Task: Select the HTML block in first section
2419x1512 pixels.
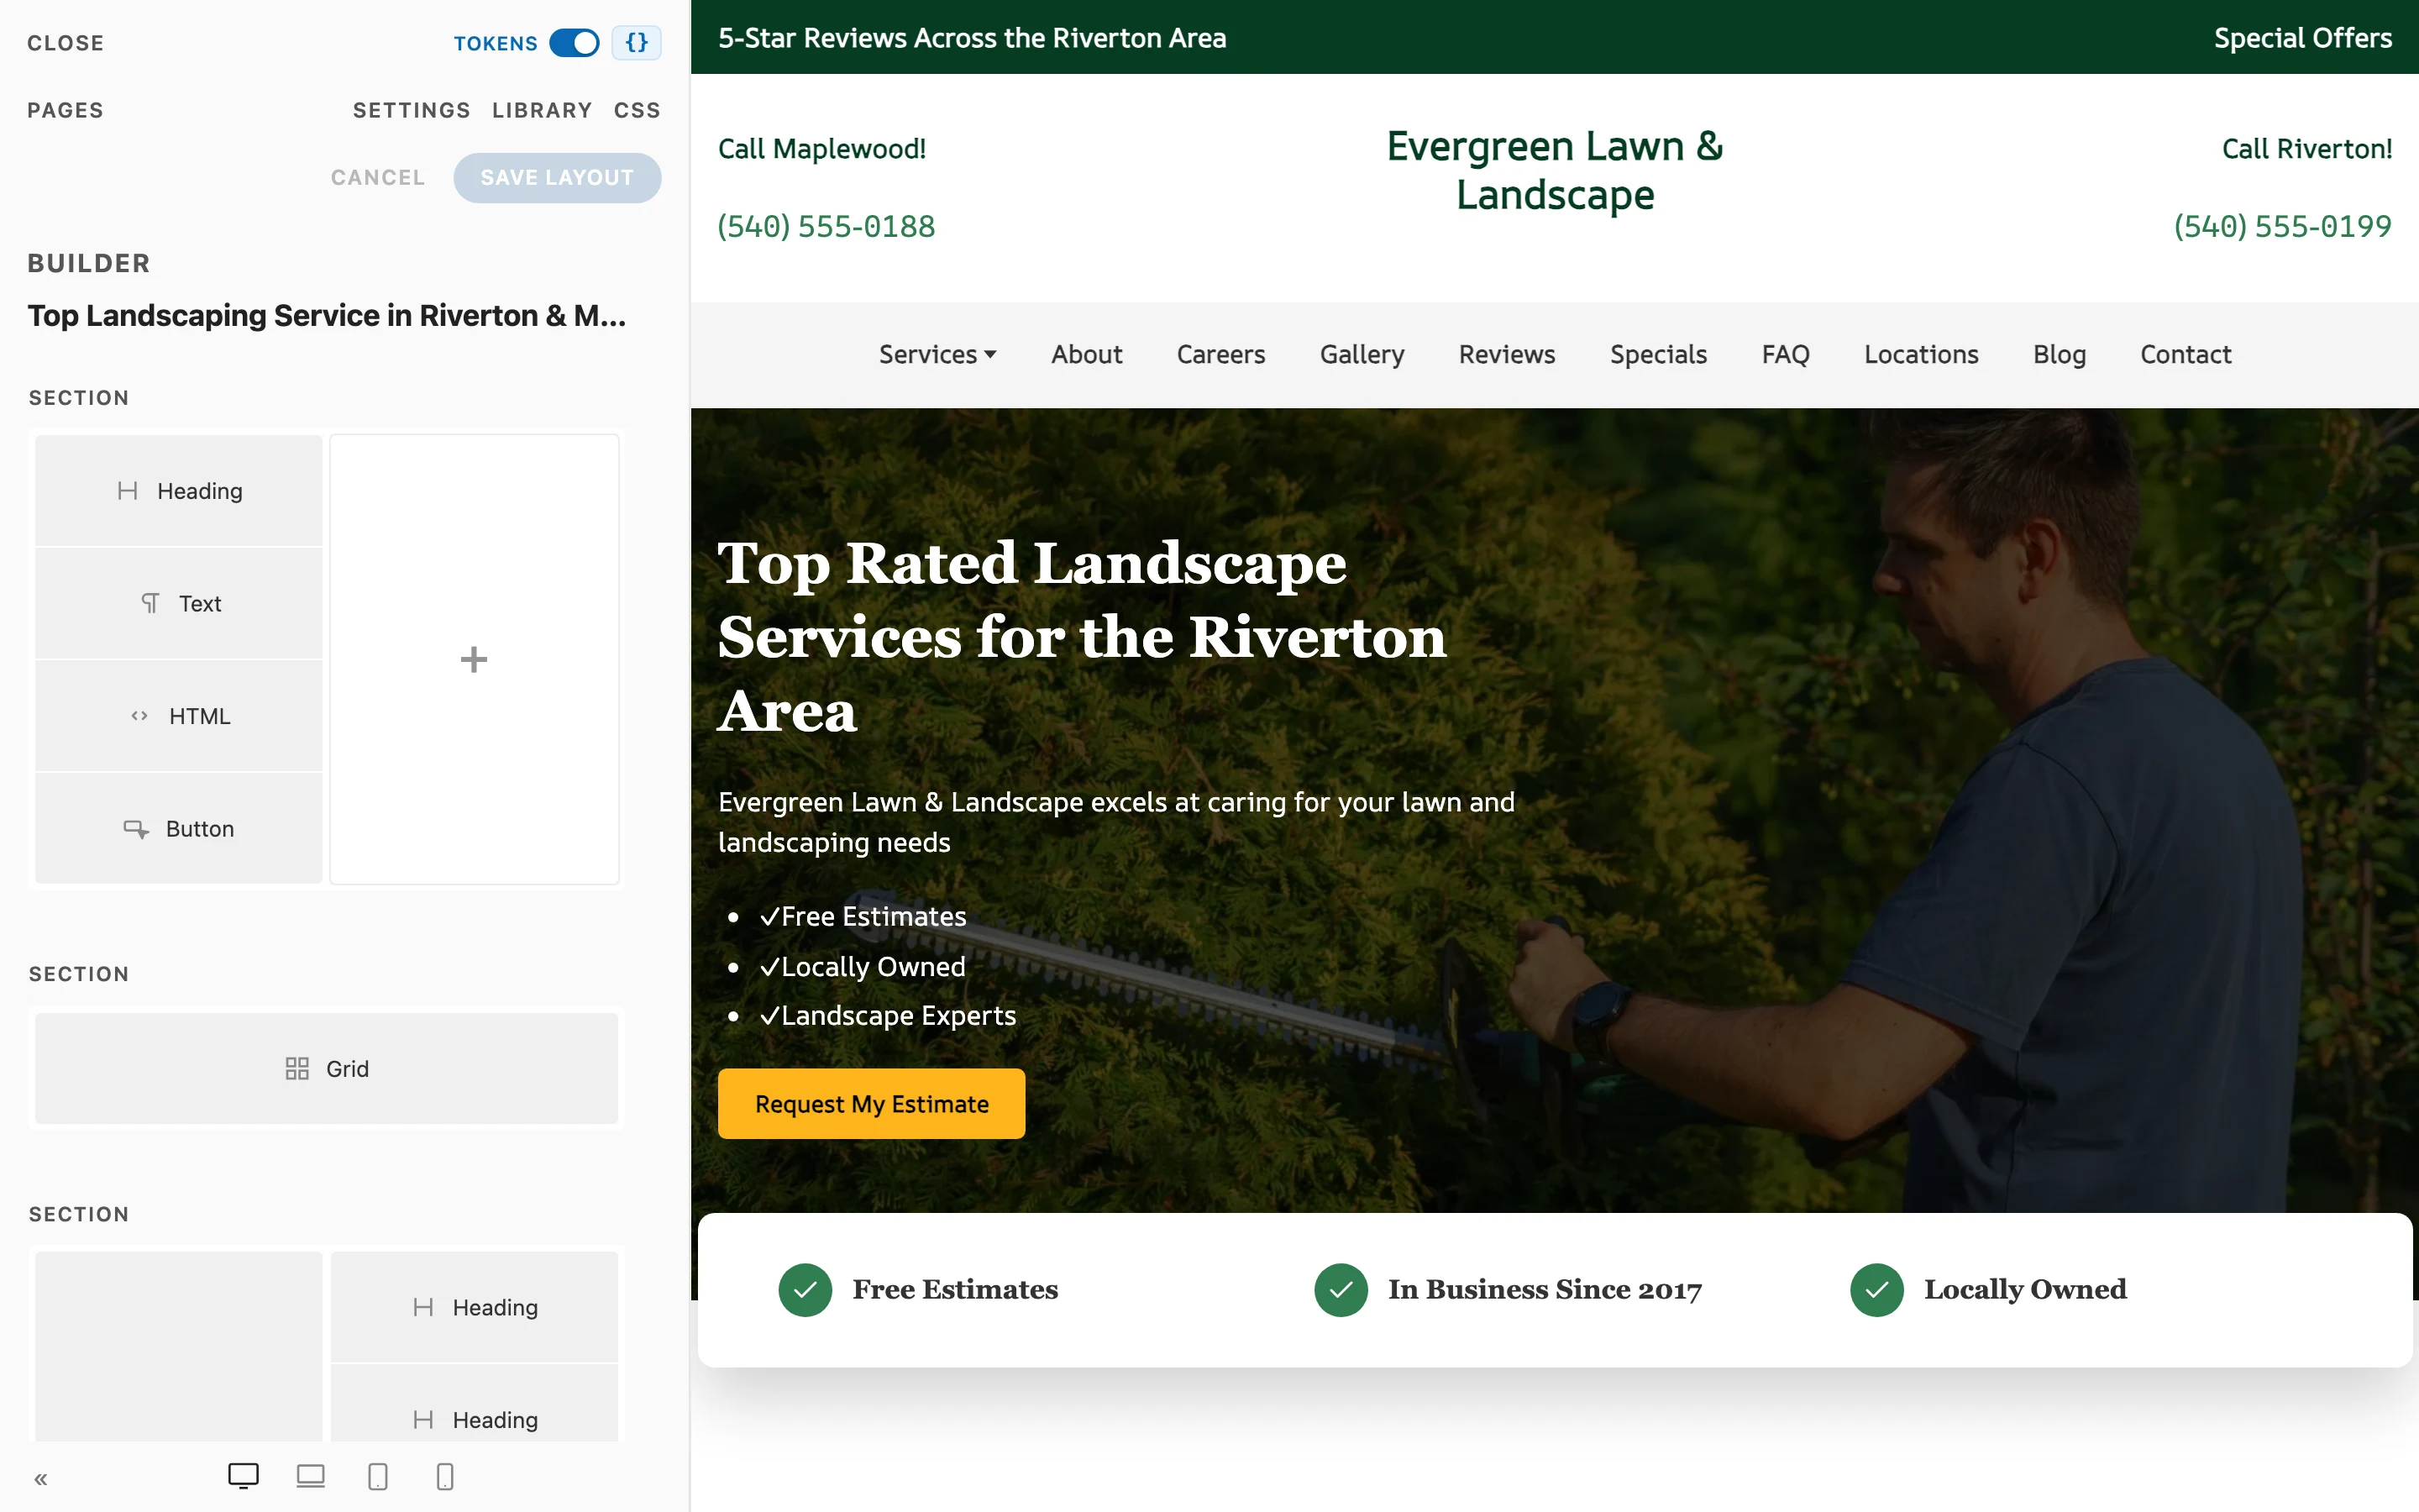Action: pyautogui.click(x=179, y=716)
